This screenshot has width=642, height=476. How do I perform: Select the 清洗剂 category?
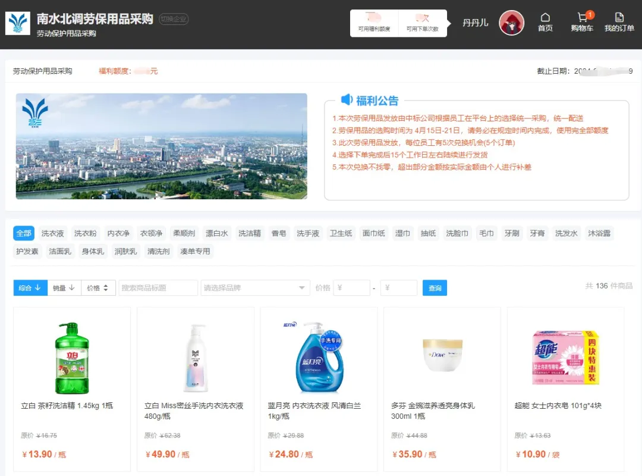(x=159, y=251)
